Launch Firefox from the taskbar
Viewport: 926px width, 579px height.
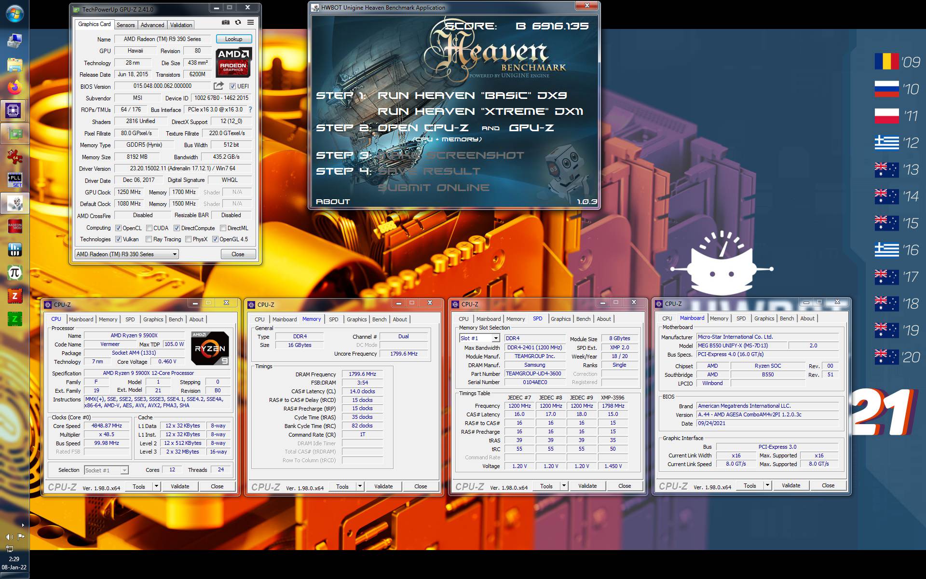coord(14,87)
